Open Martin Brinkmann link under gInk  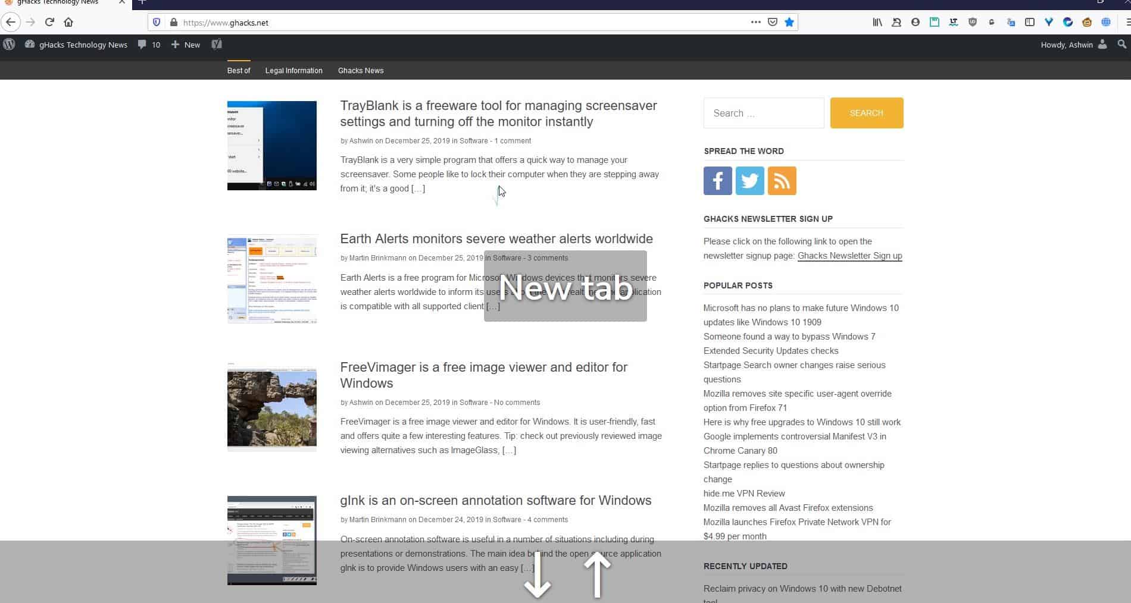coord(377,520)
